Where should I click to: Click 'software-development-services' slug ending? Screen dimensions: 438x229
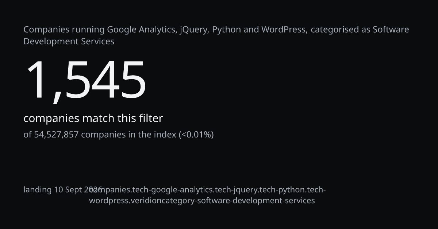pos(256,201)
